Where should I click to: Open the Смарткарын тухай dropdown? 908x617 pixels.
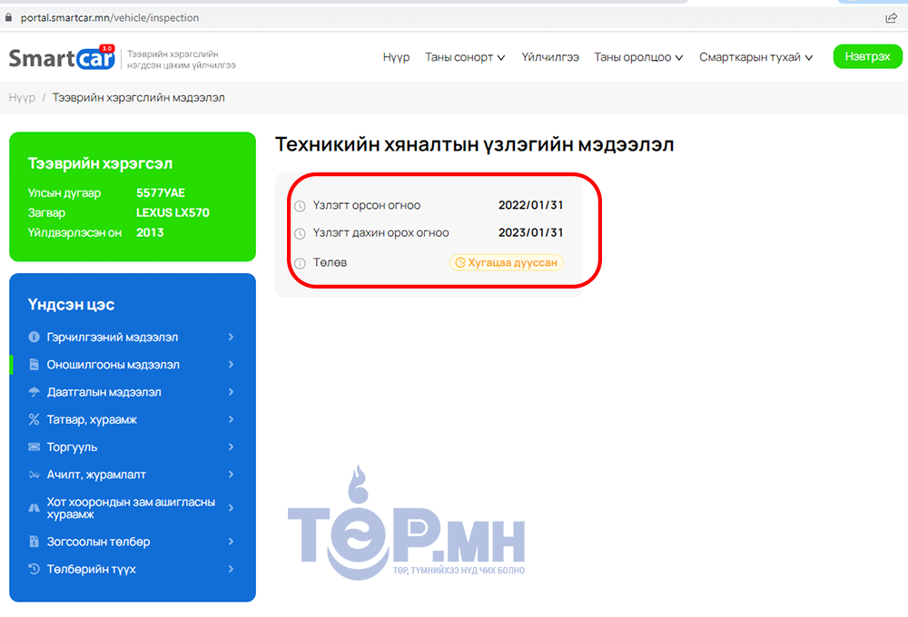coord(755,57)
